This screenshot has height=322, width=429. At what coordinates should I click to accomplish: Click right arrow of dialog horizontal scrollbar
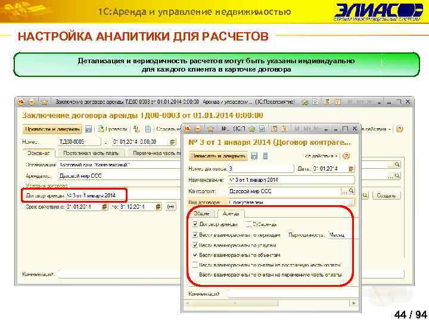(354, 303)
